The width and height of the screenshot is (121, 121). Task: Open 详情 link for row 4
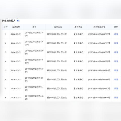tap(116, 62)
